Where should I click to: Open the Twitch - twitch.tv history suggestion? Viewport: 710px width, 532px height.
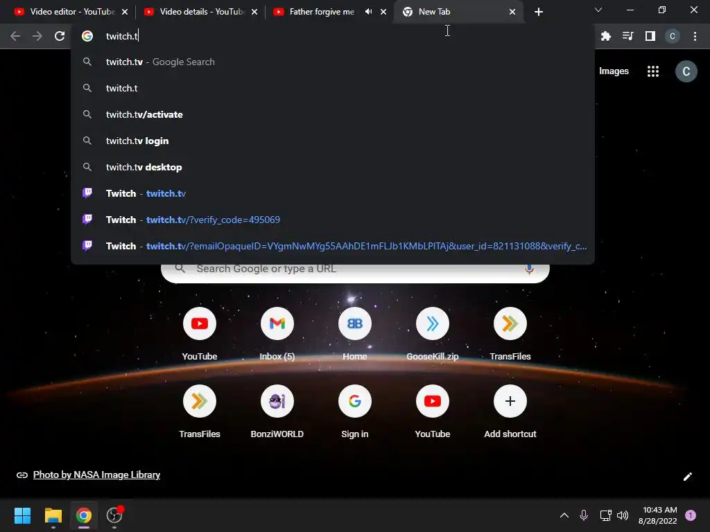pos(333,193)
